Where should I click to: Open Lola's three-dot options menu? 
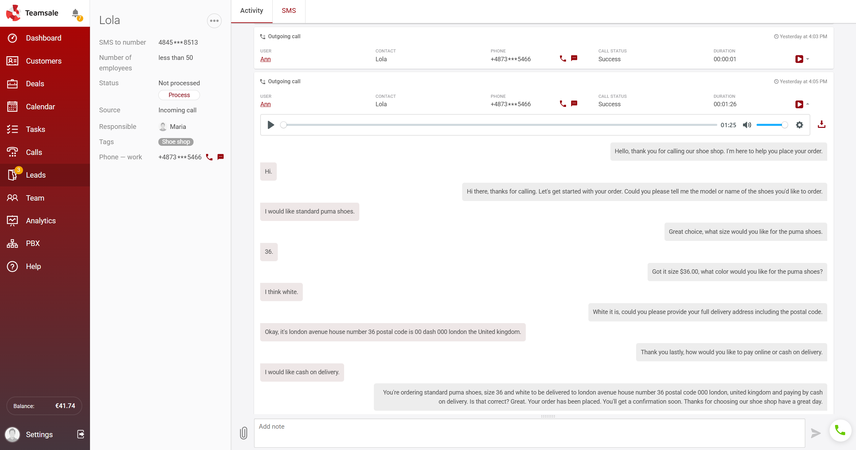pos(214,21)
